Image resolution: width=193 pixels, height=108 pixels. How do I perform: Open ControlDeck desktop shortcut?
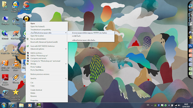[x=5, y=94]
